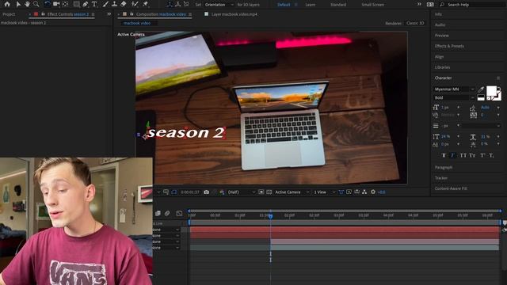Toggle Fast Previews draft 3D button
This screenshot has height=285, width=507.
349,192
